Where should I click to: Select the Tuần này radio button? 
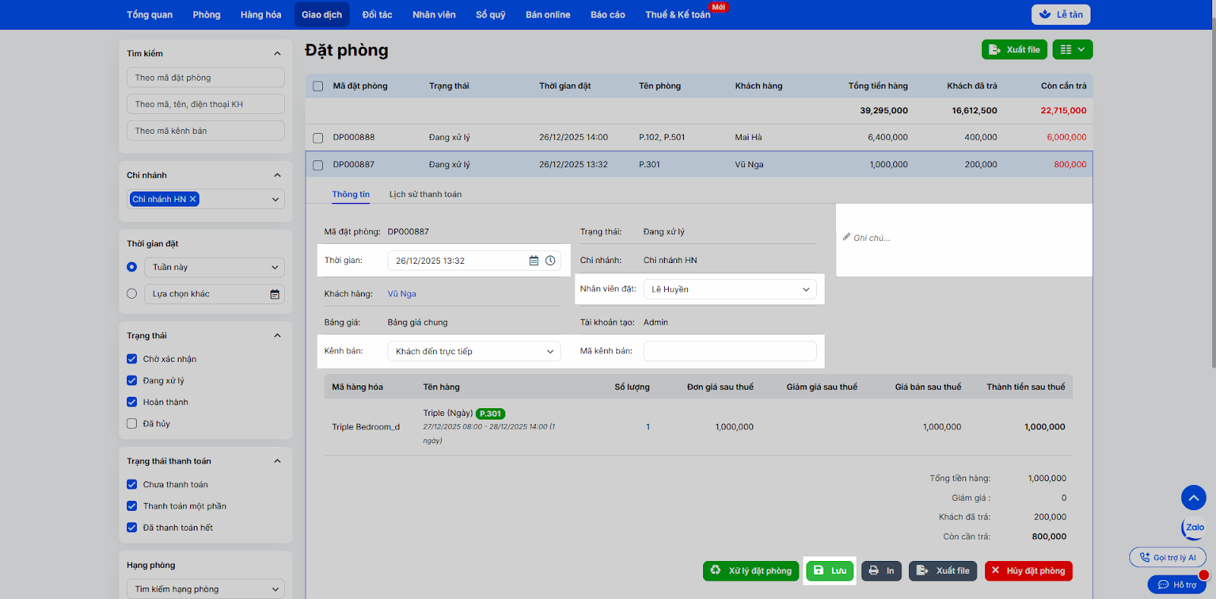coord(131,267)
